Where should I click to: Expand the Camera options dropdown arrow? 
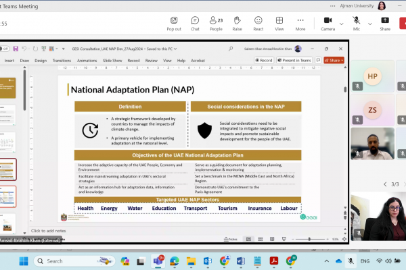pyautogui.click(x=342, y=22)
